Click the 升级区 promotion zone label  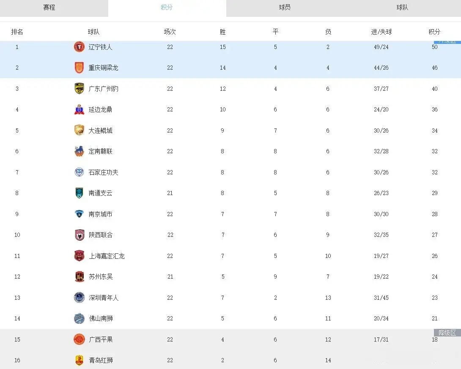pyautogui.click(x=446, y=42)
